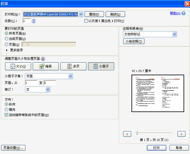The height and width of the screenshot is (154, 190).
Task: Click the preview page slider handle
Action: coord(137,133)
